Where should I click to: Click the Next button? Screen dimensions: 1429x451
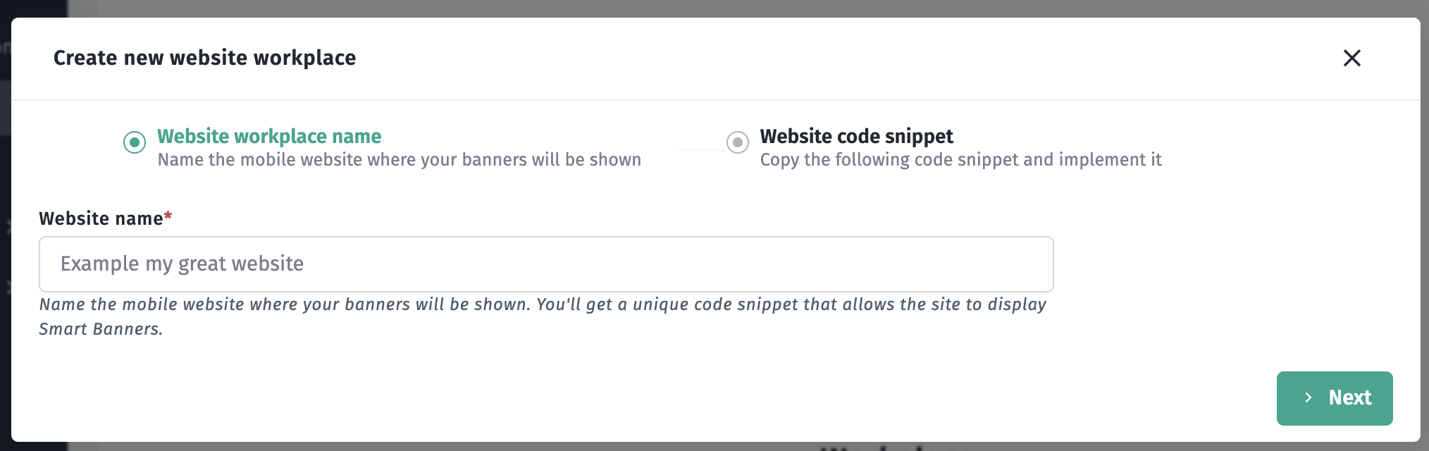tap(1335, 398)
